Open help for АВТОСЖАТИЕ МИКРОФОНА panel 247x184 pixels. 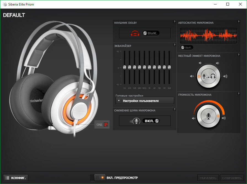(239, 22)
